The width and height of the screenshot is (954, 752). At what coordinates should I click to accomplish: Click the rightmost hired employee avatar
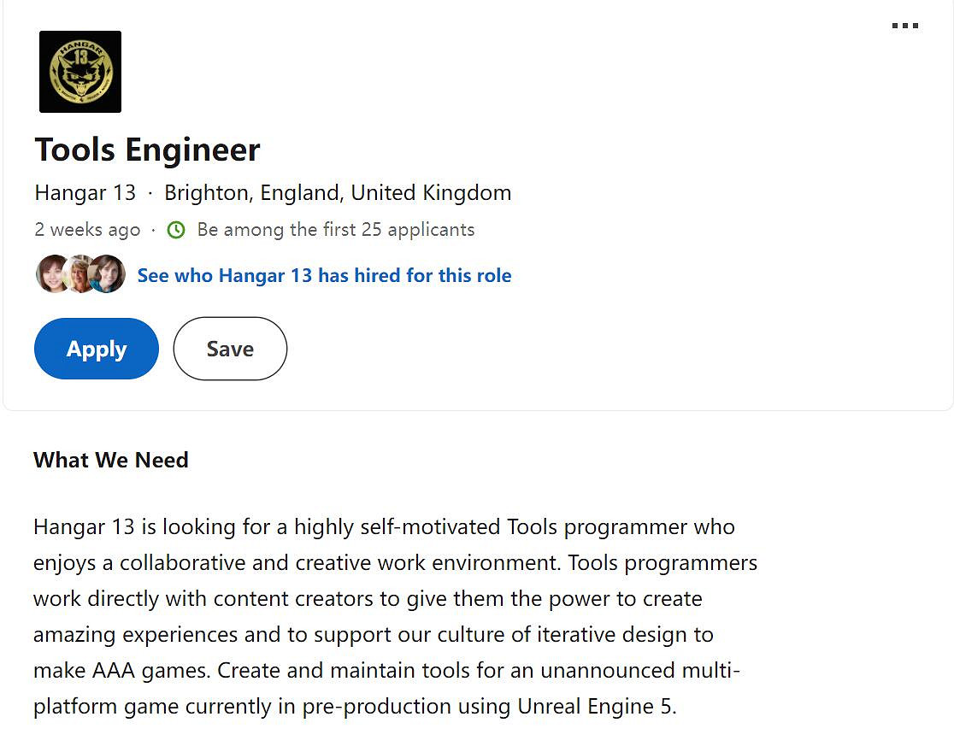click(109, 274)
